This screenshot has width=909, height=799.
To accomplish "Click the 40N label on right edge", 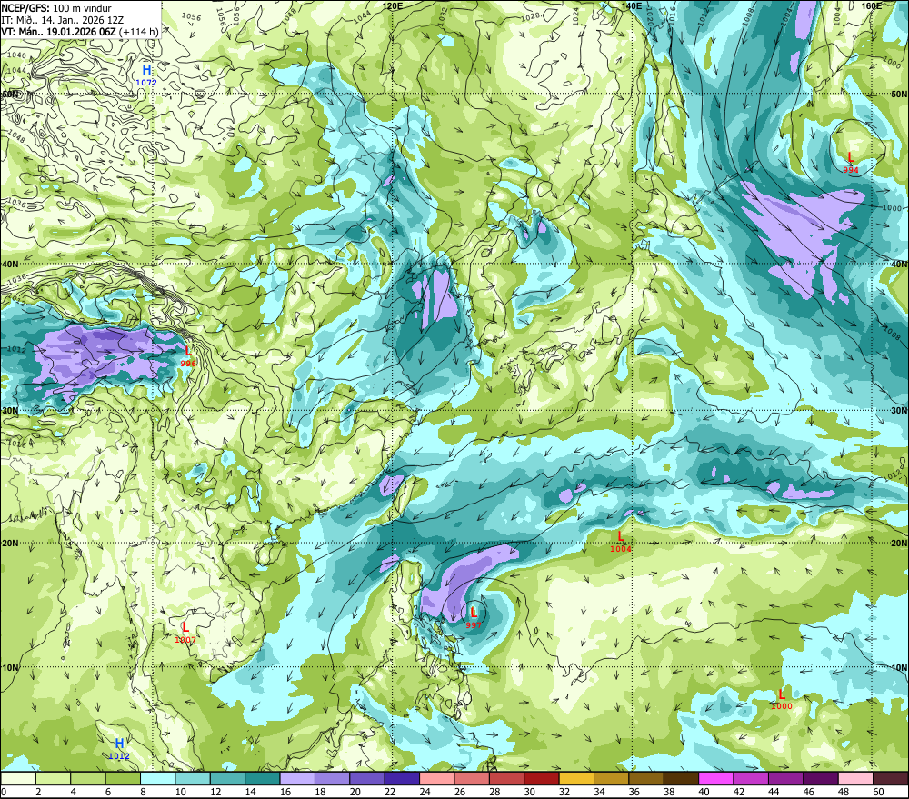I will tap(899, 264).
